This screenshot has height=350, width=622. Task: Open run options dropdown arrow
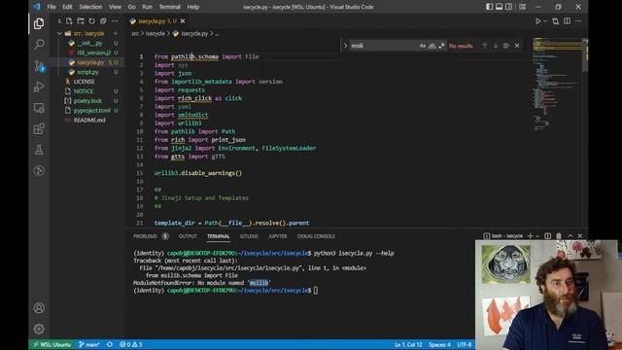[545, 21]
